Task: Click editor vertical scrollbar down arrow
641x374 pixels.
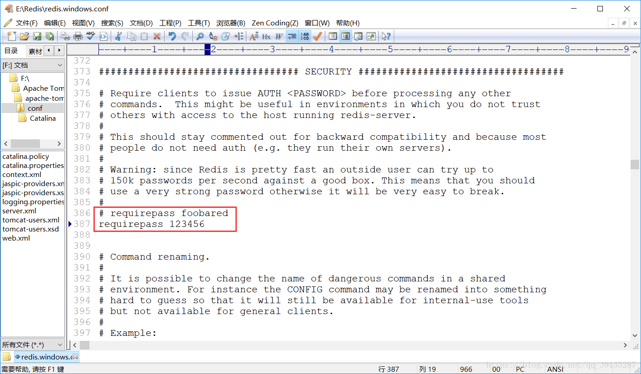Action: point(635,335)
